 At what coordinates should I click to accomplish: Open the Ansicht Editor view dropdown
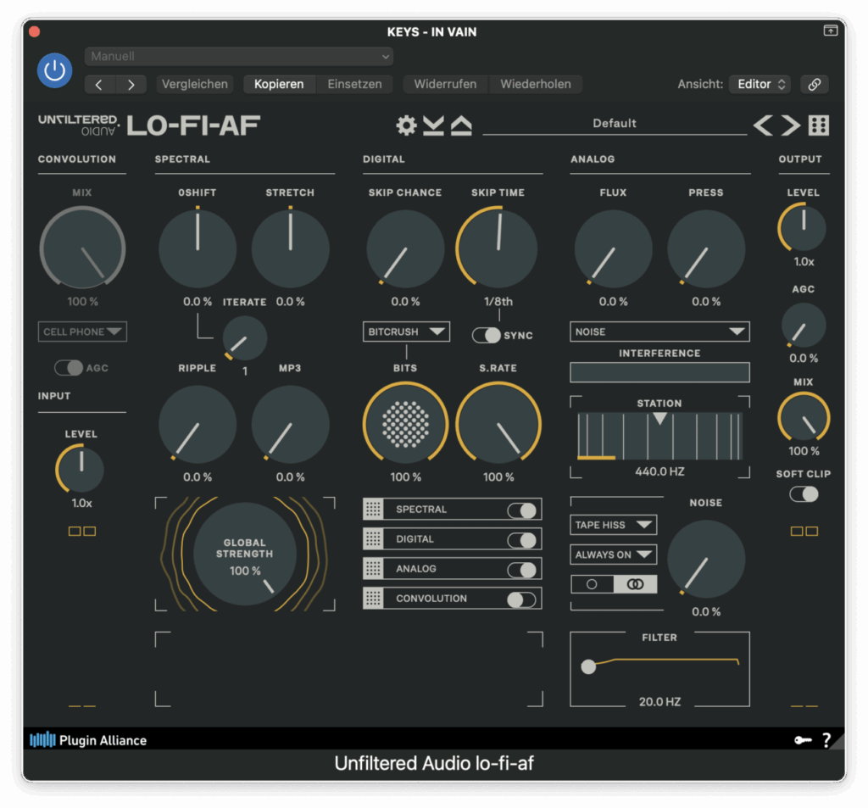point(759,84)
